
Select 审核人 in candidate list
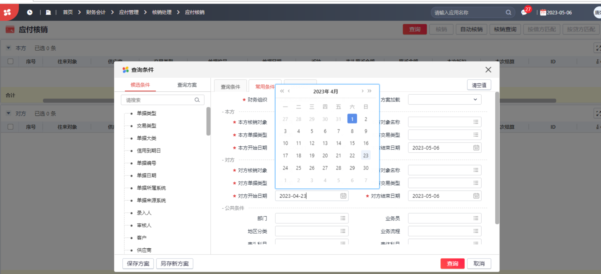144,225
